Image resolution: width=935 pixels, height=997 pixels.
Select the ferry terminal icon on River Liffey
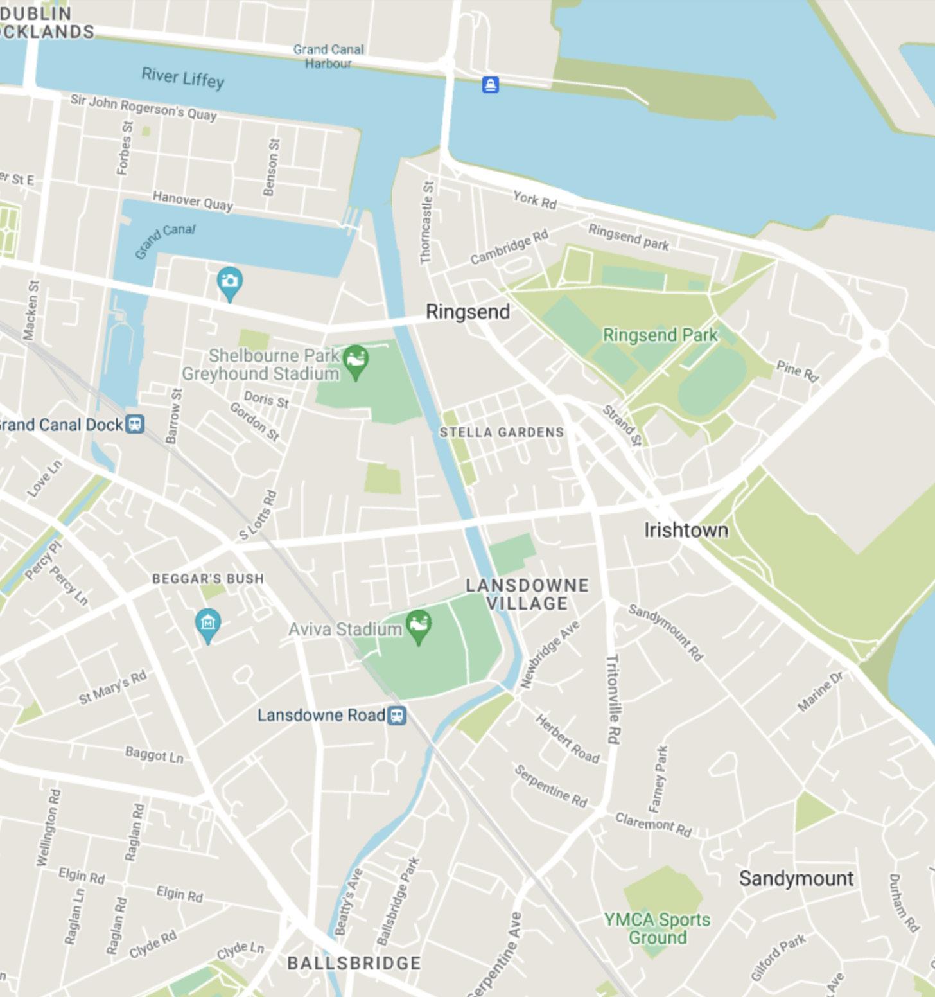pos(490,85)
